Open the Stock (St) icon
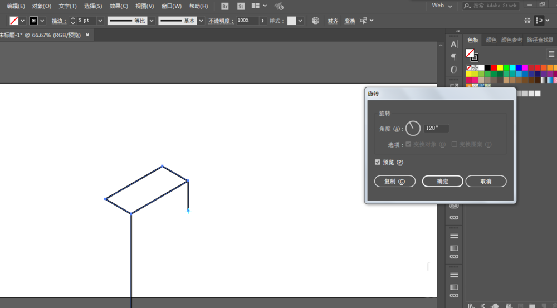The image size is (557, 308). (x=241, y=6)
